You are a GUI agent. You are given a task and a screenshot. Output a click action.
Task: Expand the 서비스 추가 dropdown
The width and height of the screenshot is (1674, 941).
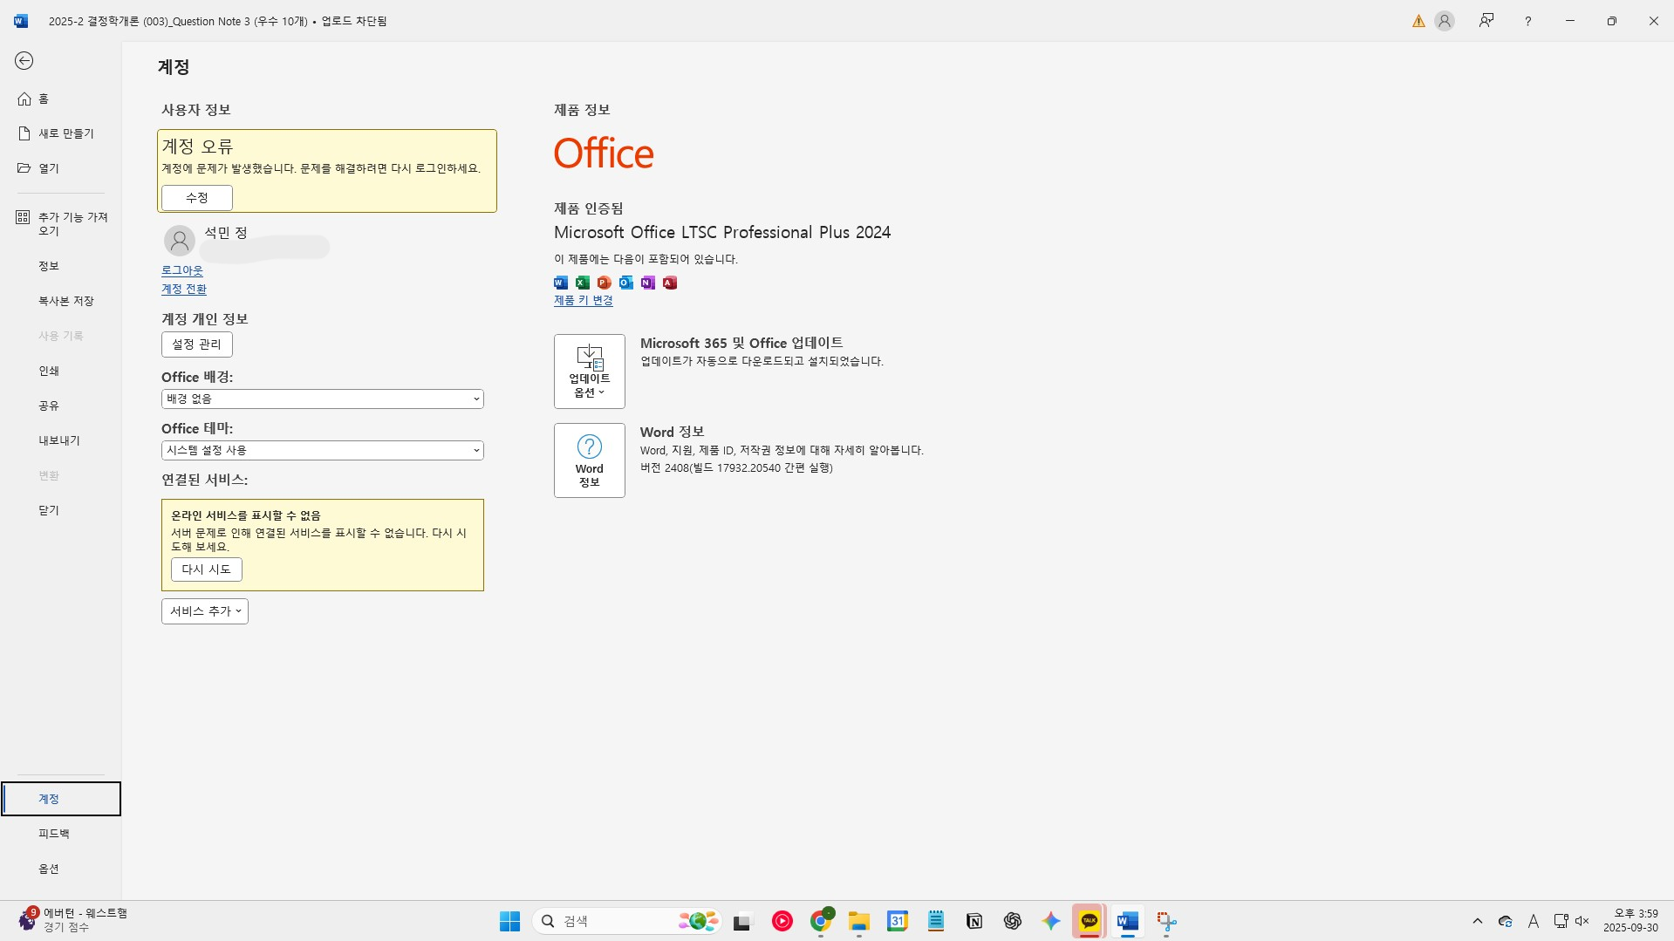point(205,611)
